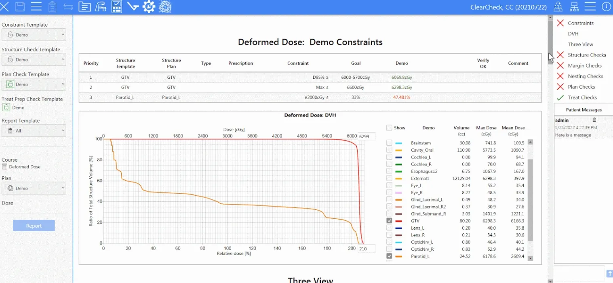The image size is (613, 283).
Task: Click the patient switch icon at top right
Action: [558, 6]
